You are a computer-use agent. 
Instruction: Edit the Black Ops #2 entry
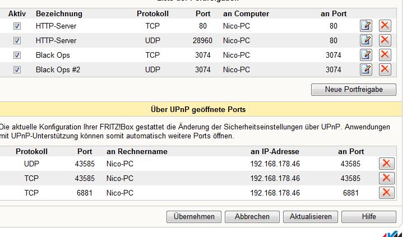coord(366,69)
